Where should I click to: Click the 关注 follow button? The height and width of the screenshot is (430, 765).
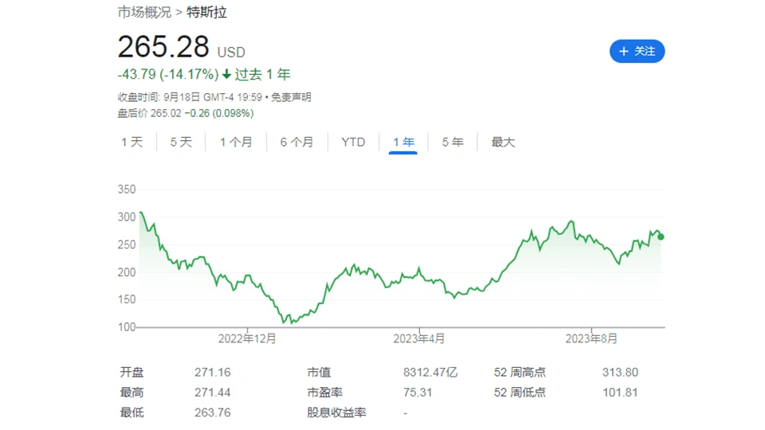click(637, 51)
